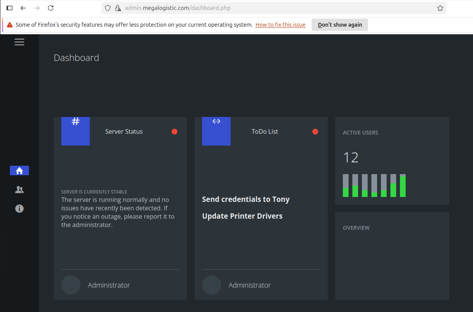This screenshot has width=473, height=312.
Task: Click the warning triangle in notification bar
Action: (10, 25)
